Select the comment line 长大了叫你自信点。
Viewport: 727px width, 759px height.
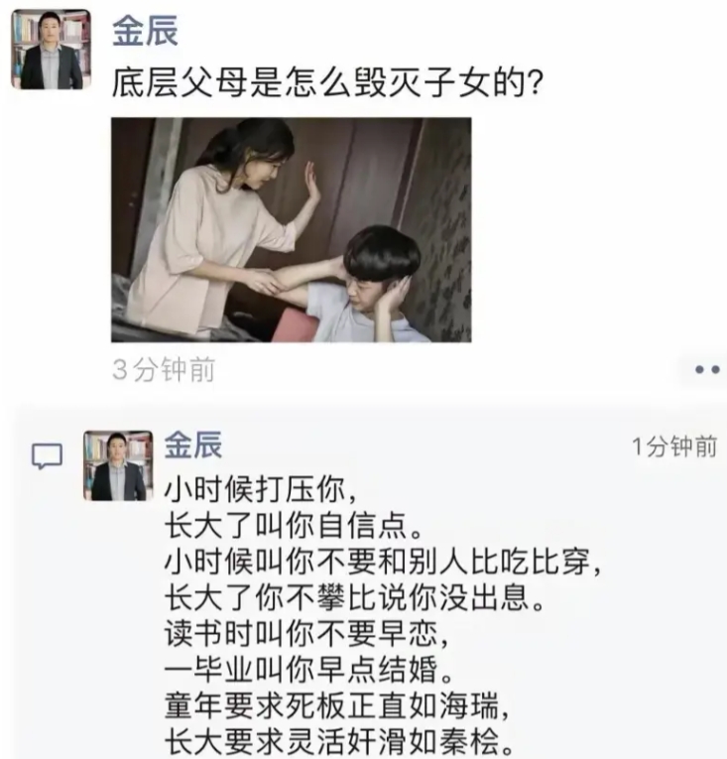click(294, 525)
